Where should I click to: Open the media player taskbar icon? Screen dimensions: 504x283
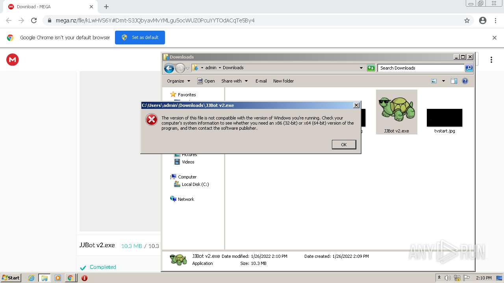click(57, 278)
